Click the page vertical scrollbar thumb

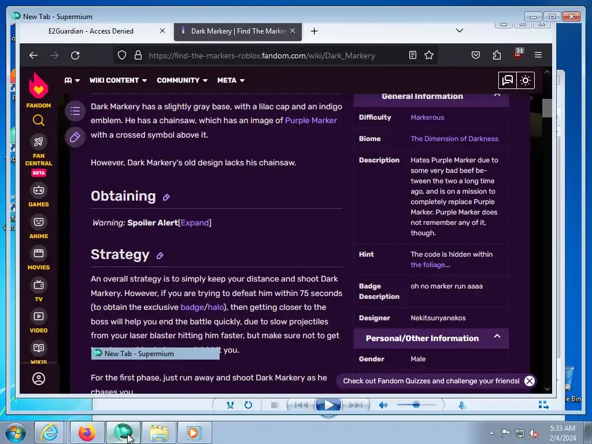pos(547,108)
